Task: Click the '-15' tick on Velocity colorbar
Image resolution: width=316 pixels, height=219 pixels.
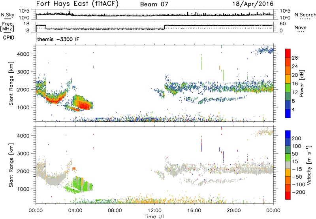Action: click(297, 169)
